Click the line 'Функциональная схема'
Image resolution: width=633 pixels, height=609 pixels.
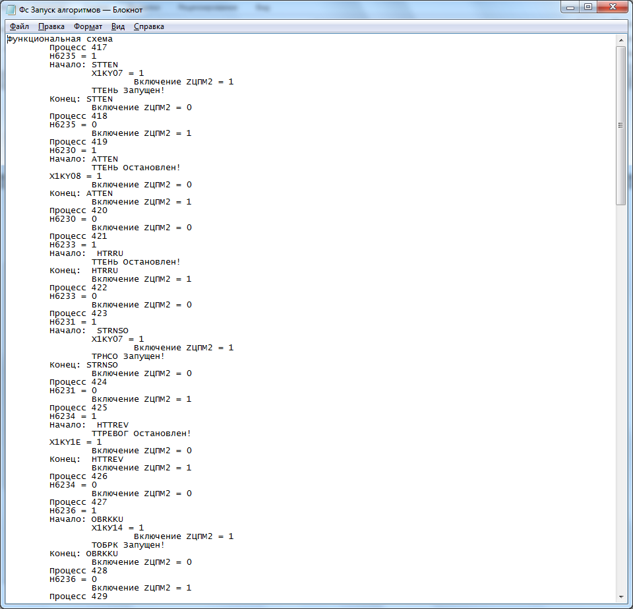click(x=60, y=39)
